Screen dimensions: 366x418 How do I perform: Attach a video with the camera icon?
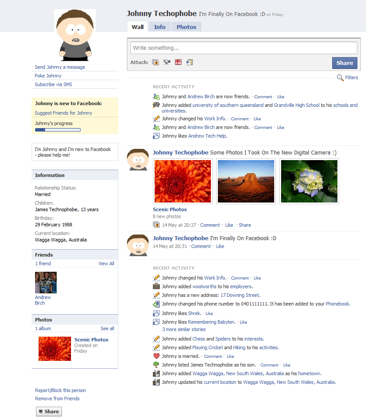tap(167, 62)
